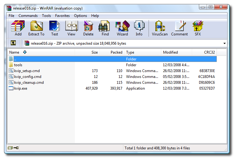234x158 pixels.
Task: Select the kvip_cleanup.cmd file name
Action: tap(29, 83)
